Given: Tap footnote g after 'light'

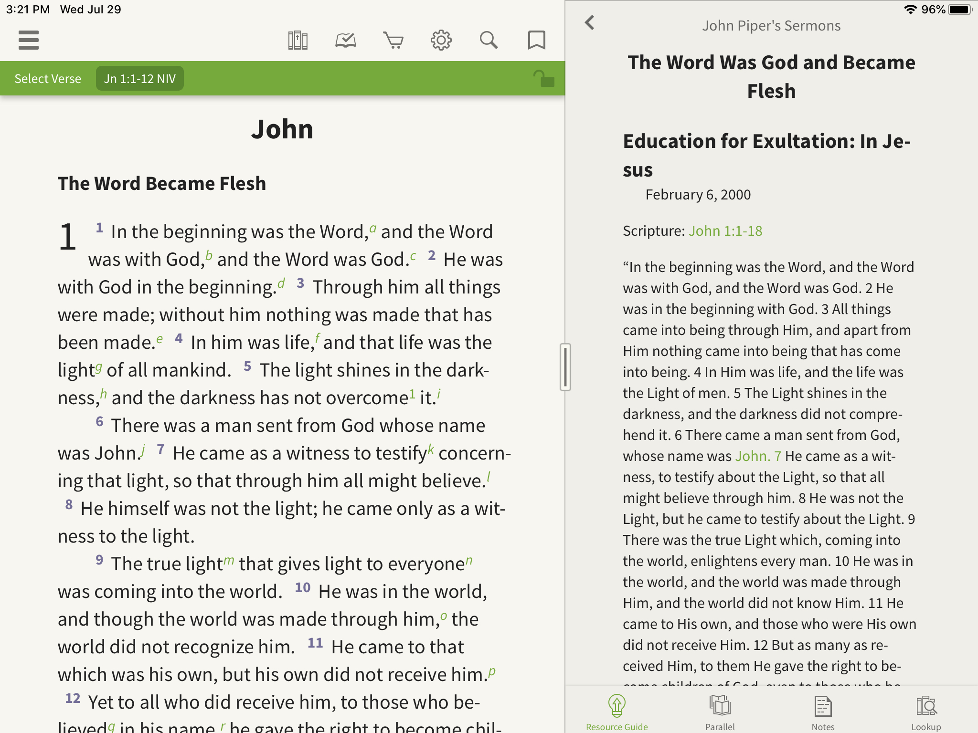Looking at the screenshot, I should click(98, 367).
